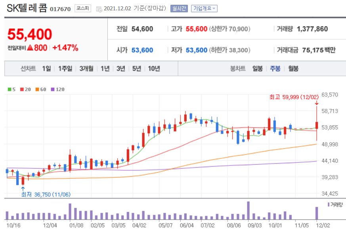Click the latest 12/02 red candlestick
The width and height of the screenshot is (346, 233).
point(317,125)
